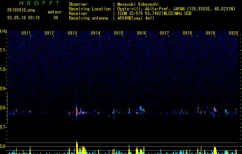Click the HROFFT title text
Image resolution: width=242 pixels, height=154 pixels.
pyautogui.click(x=39, y=3)
